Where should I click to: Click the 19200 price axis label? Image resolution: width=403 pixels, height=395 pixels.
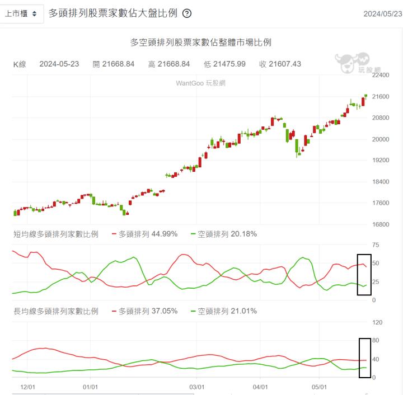pyautogui.click(x=381, y=160)
